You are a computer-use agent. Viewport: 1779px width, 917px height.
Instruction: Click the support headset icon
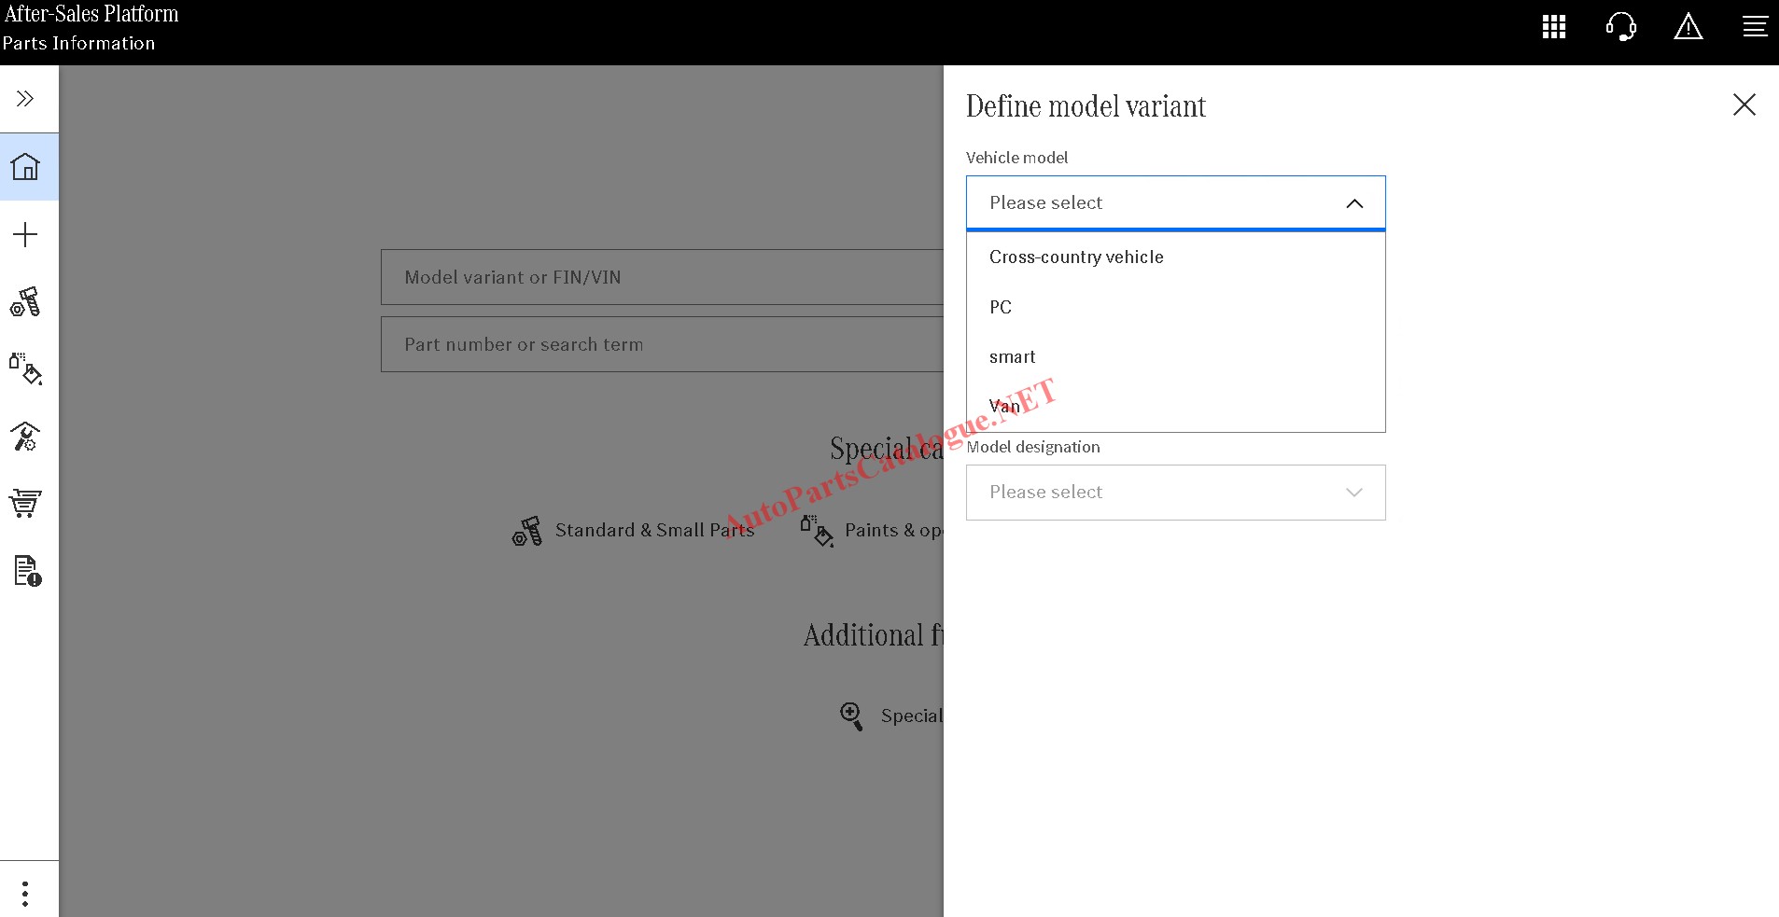[1621, 27]
